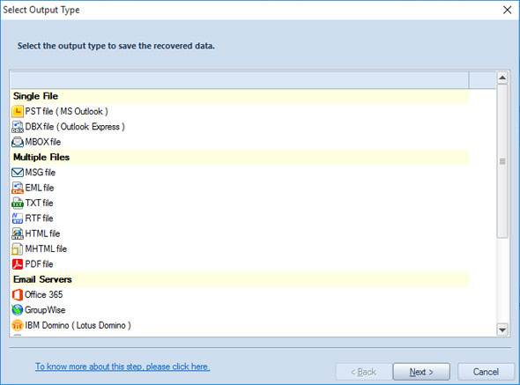Cancel the output type dialog
520x385 pixels.
[486, 372]
